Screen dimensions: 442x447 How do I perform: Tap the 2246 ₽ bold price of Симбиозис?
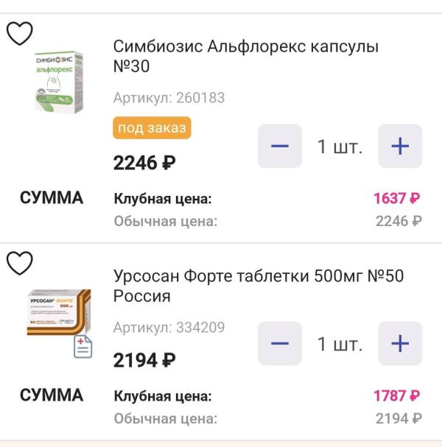[144, 163]
